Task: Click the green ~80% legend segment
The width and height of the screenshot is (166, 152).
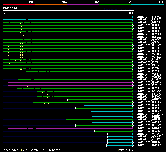Action: point(115,4)
